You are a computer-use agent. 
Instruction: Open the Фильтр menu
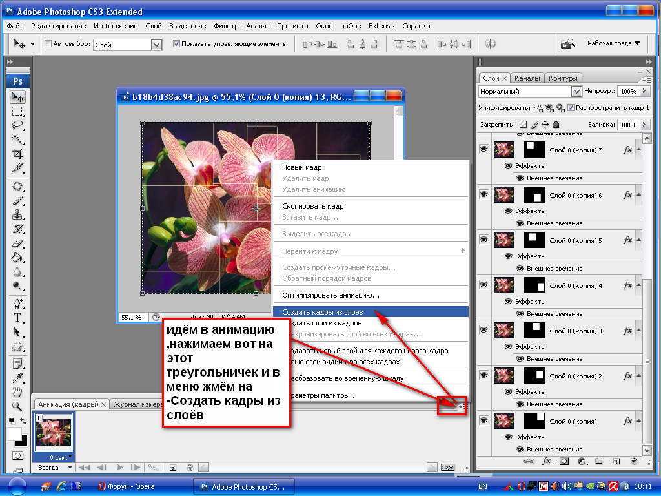[x=226, y=26]
